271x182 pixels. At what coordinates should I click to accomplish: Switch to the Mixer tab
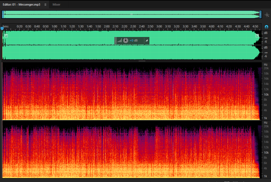56,4
